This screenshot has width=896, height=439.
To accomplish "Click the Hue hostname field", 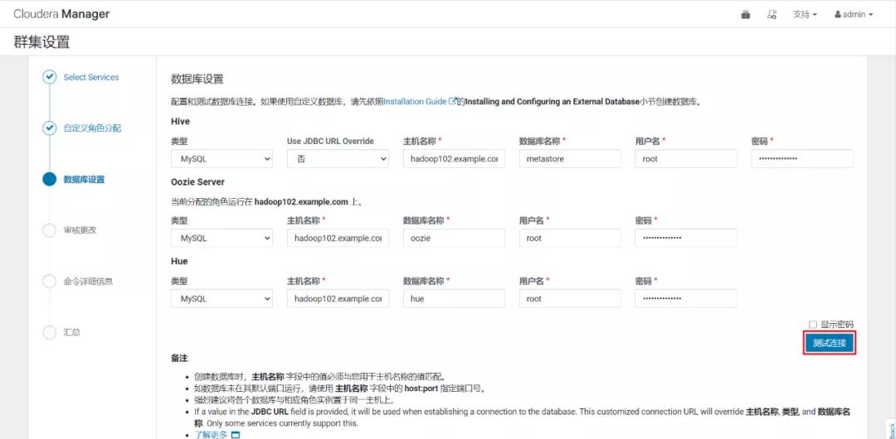I will pyautogui.click(x=338, y=298).
